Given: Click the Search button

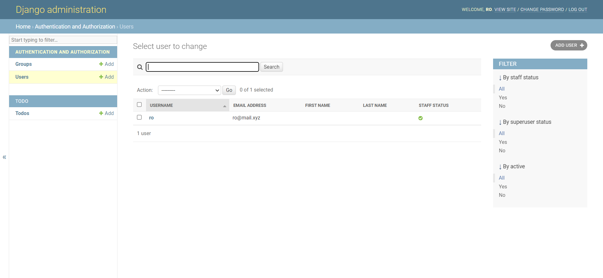Looking at the screenshot, I should [x=272, y=67].
